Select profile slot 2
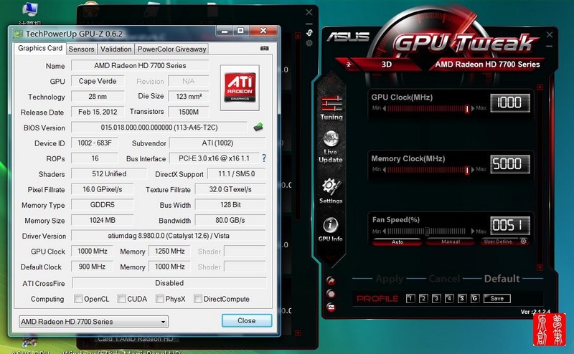574x354 pixels. [423, 298]
